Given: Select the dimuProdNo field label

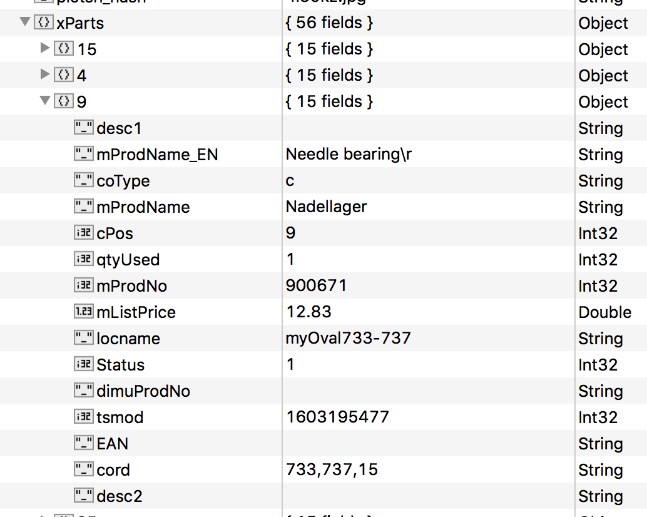Looking at the screenshot, I should click(x=143, y=391).
